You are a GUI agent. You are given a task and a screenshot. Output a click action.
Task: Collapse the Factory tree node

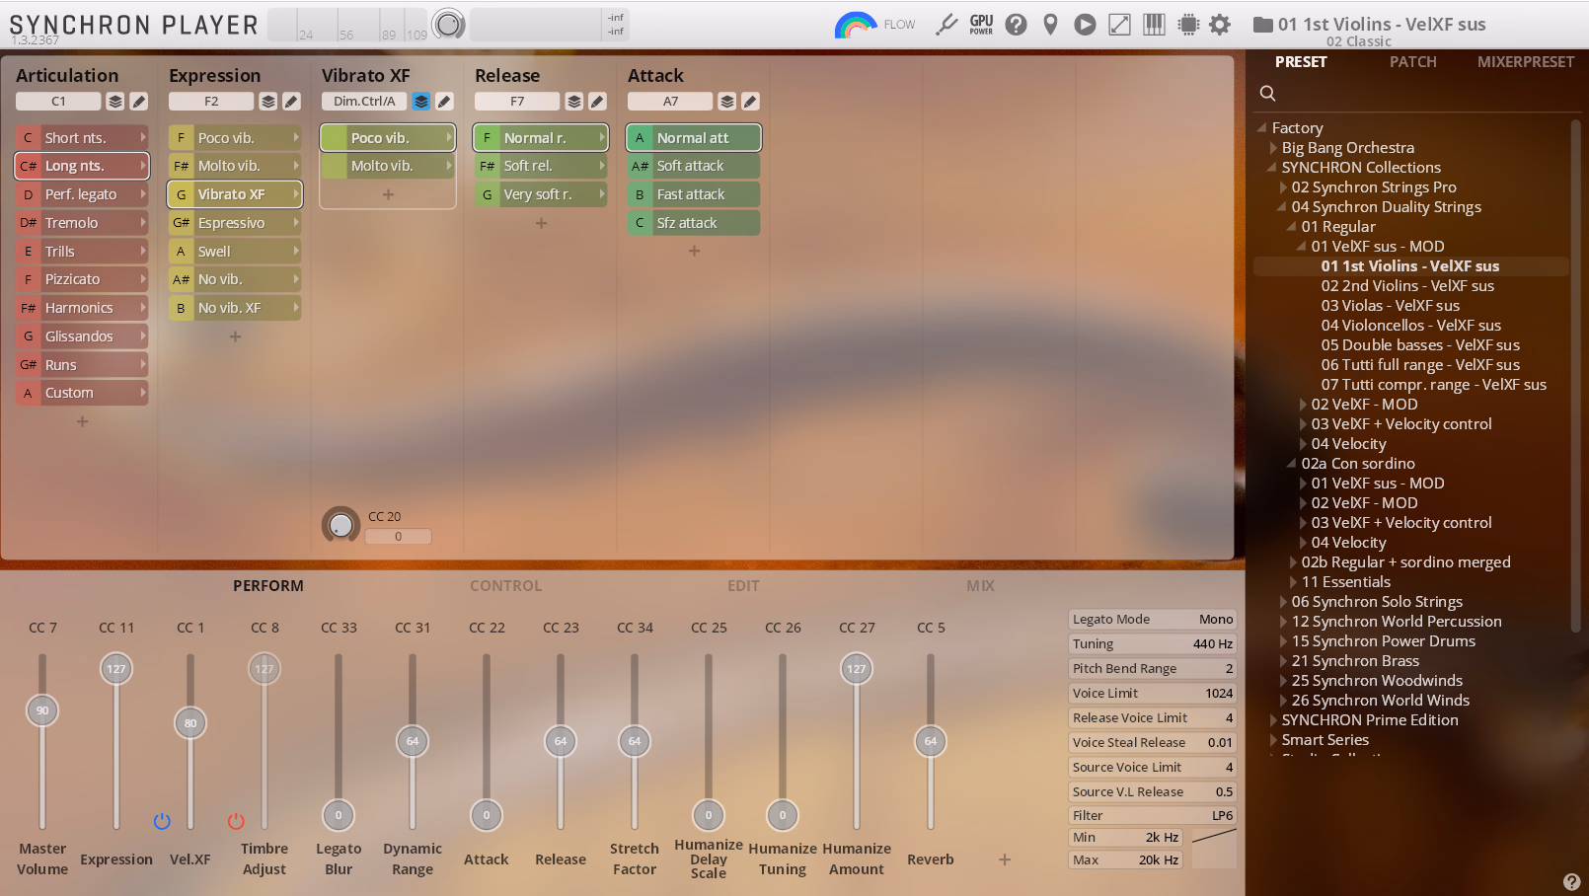coord(1261,128)
